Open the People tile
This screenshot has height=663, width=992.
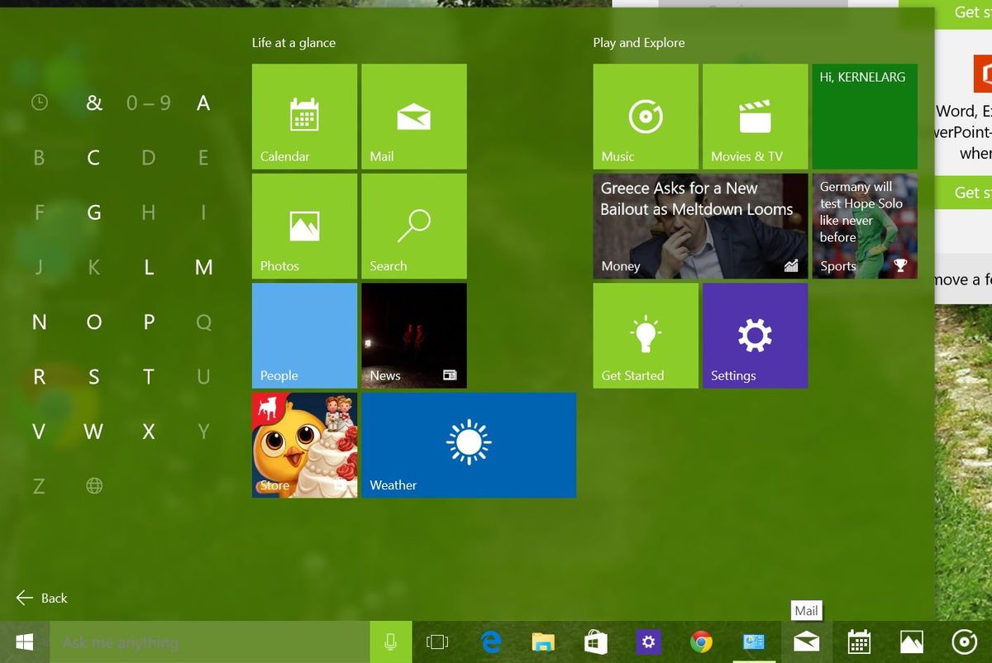[x=303, y=335]
